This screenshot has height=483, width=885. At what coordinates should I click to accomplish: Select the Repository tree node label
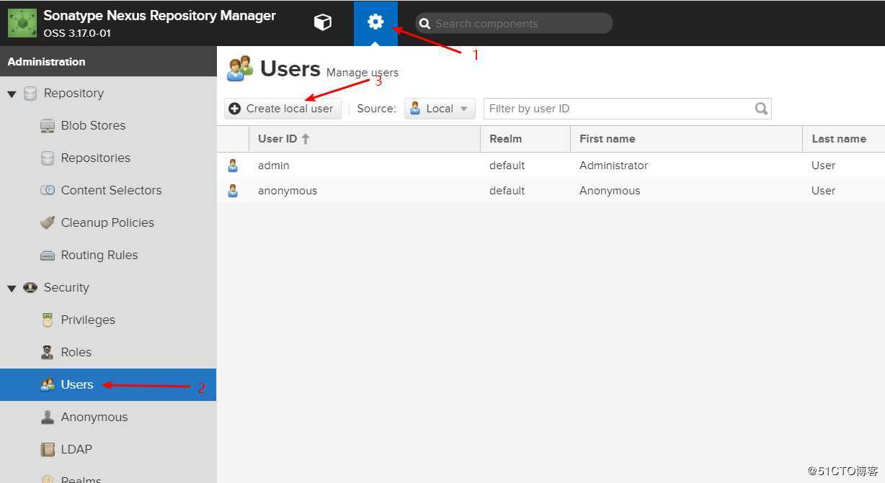tap(74, 94)
